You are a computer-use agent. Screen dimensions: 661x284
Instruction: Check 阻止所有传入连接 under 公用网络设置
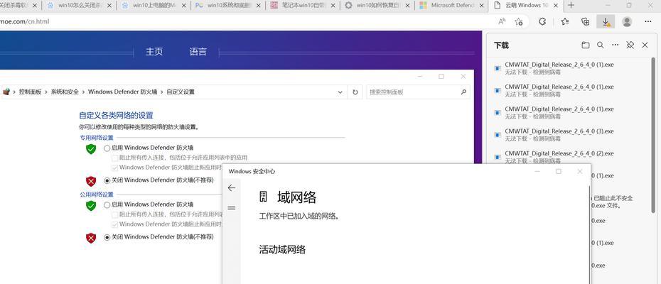click(114, 214)
